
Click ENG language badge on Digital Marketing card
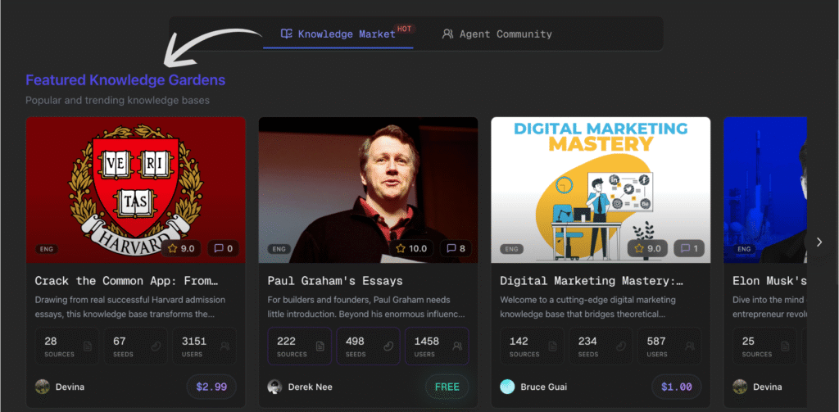coord(511,249)
